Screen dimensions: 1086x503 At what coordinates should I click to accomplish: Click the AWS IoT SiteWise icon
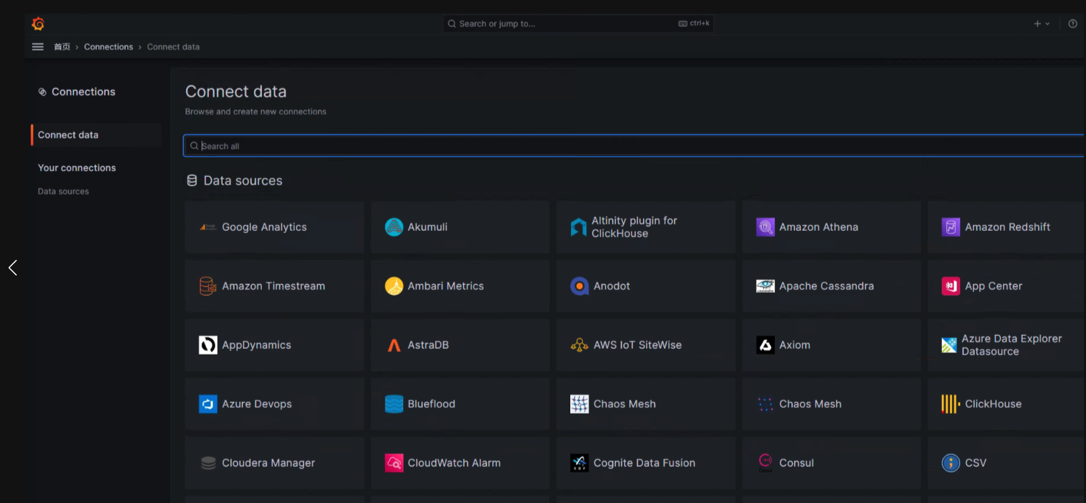coord(580,345)
